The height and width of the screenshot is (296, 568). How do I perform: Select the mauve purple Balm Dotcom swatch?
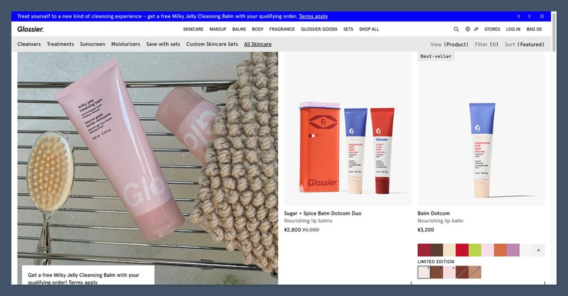513,250
